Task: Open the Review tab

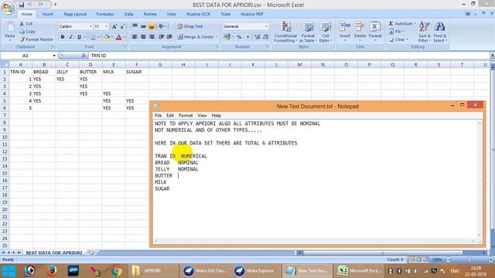Action: (150, 14)
